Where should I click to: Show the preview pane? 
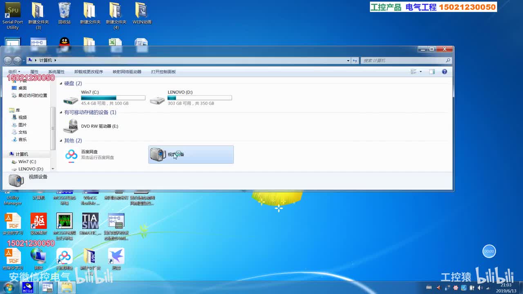coord(432,72)
